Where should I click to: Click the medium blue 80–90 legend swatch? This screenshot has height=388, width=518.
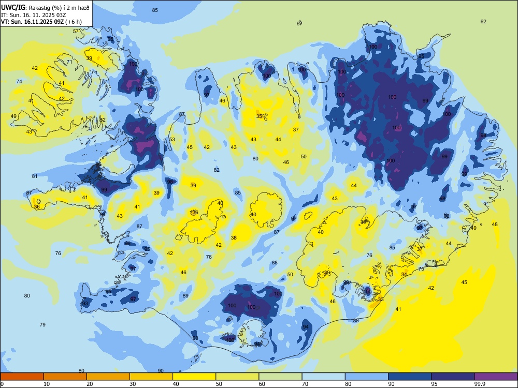click(x=367, y=377)
